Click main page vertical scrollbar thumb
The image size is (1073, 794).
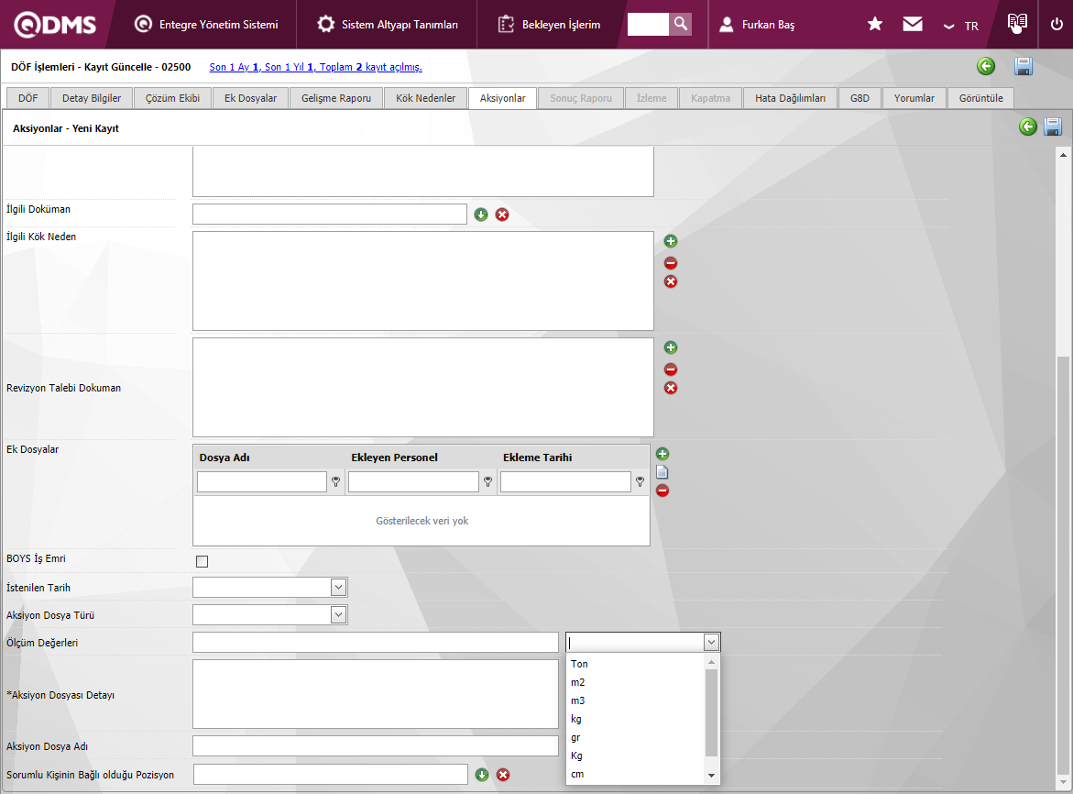tap(1063, 565)
